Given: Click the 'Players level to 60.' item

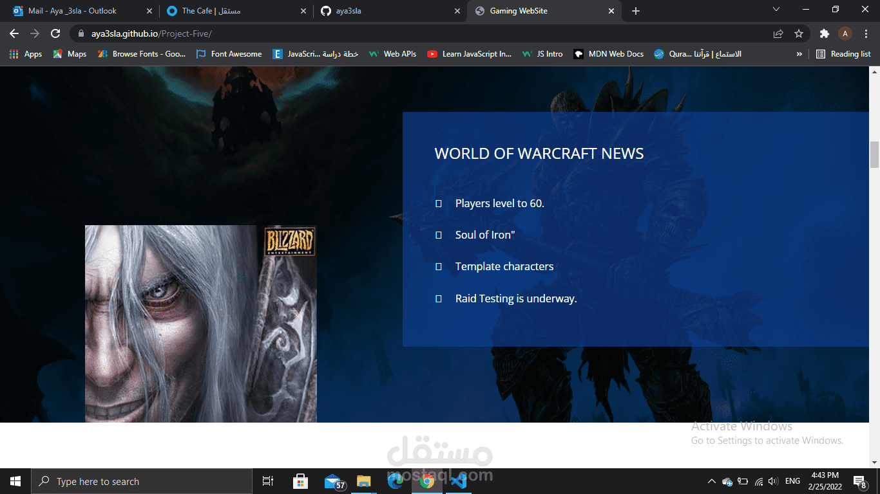Looking at the screenshot, I should click(x=500, y=203).
